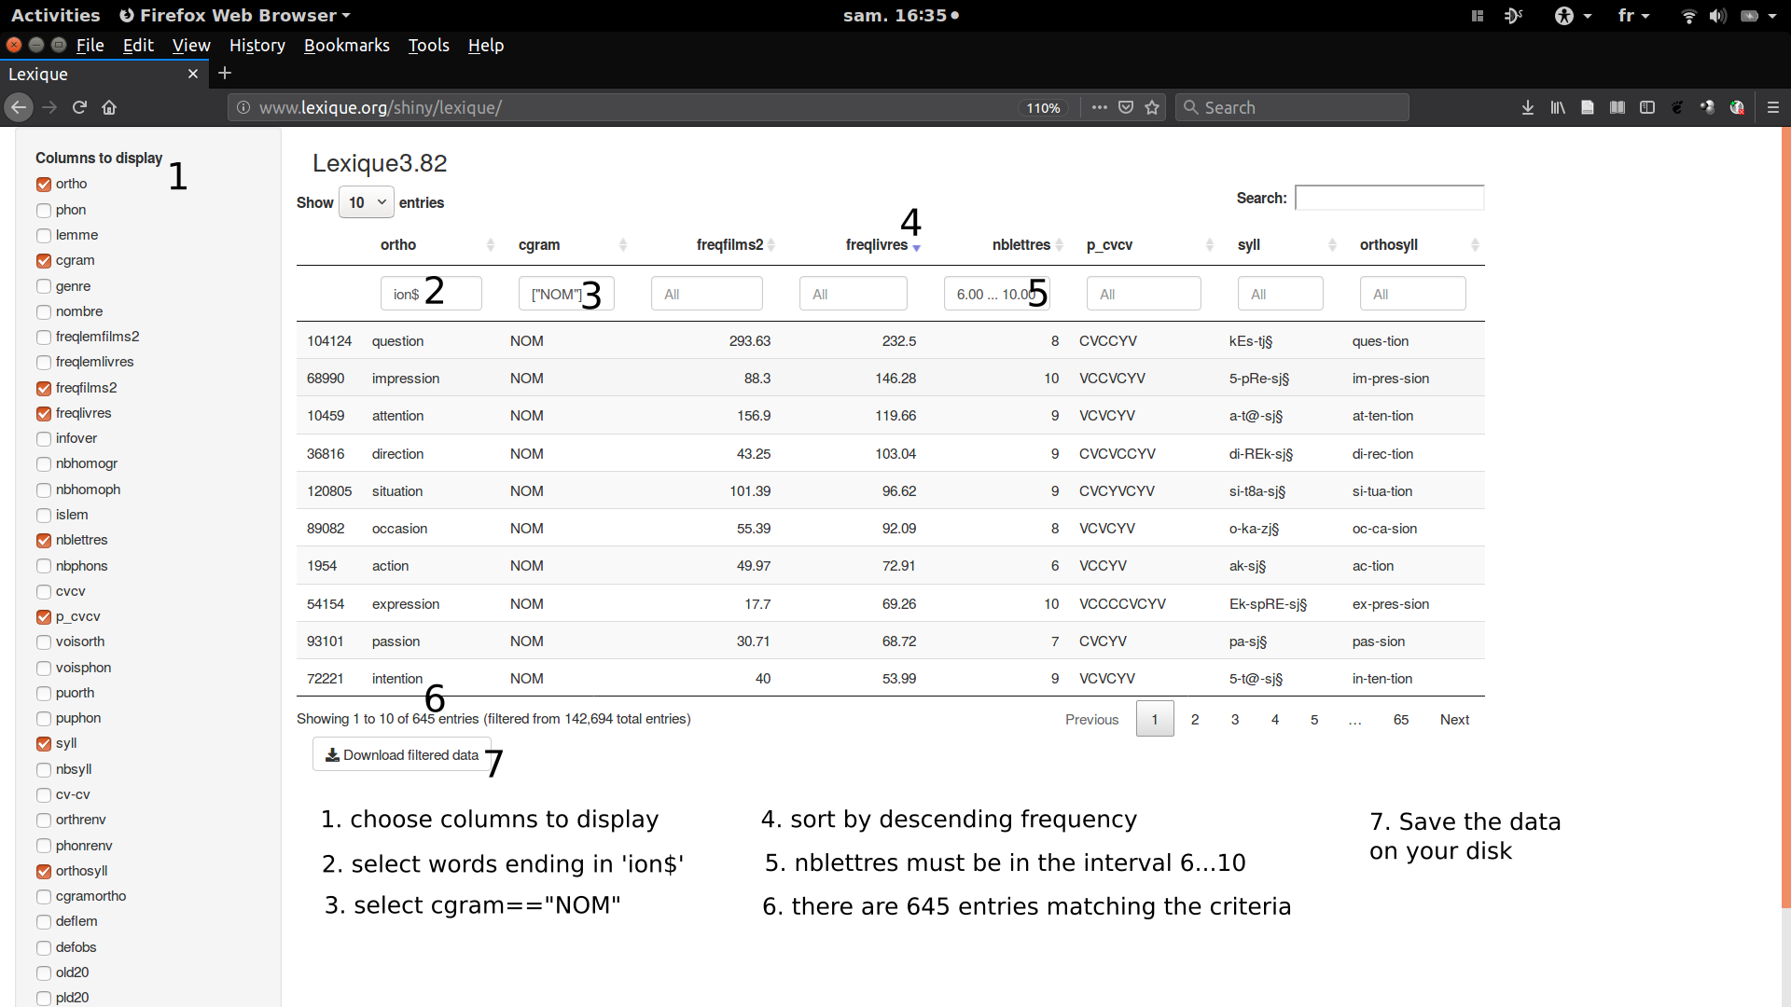Screen dimensions: 1791x1007
Task: Click the molecule spheres extension icon
Action: (x=1707, y=107)
